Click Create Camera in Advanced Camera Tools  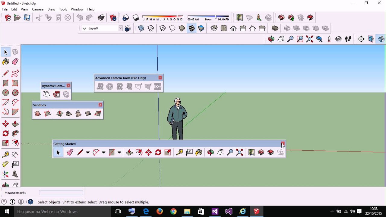100,86
